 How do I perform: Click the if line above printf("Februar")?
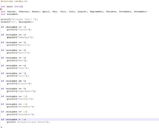click(13, 35)
